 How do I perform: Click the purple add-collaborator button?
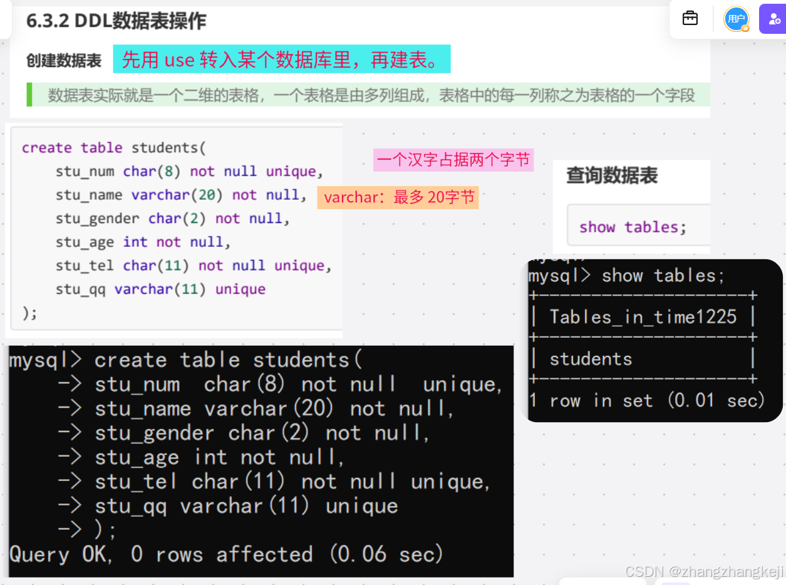773,19
